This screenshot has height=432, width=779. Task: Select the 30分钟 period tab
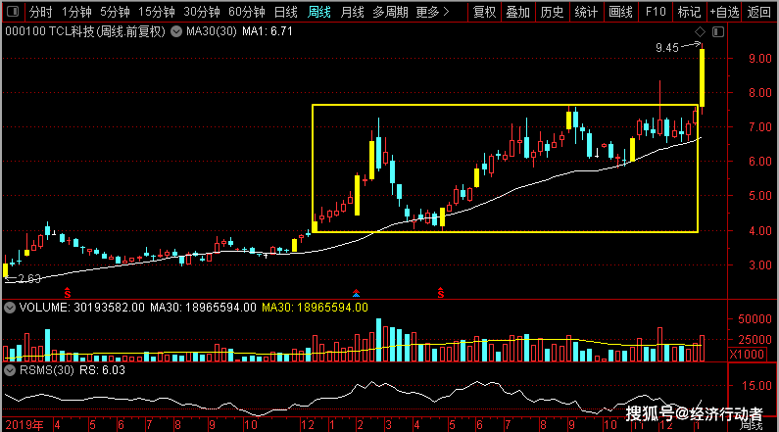[x=201, y=12]
